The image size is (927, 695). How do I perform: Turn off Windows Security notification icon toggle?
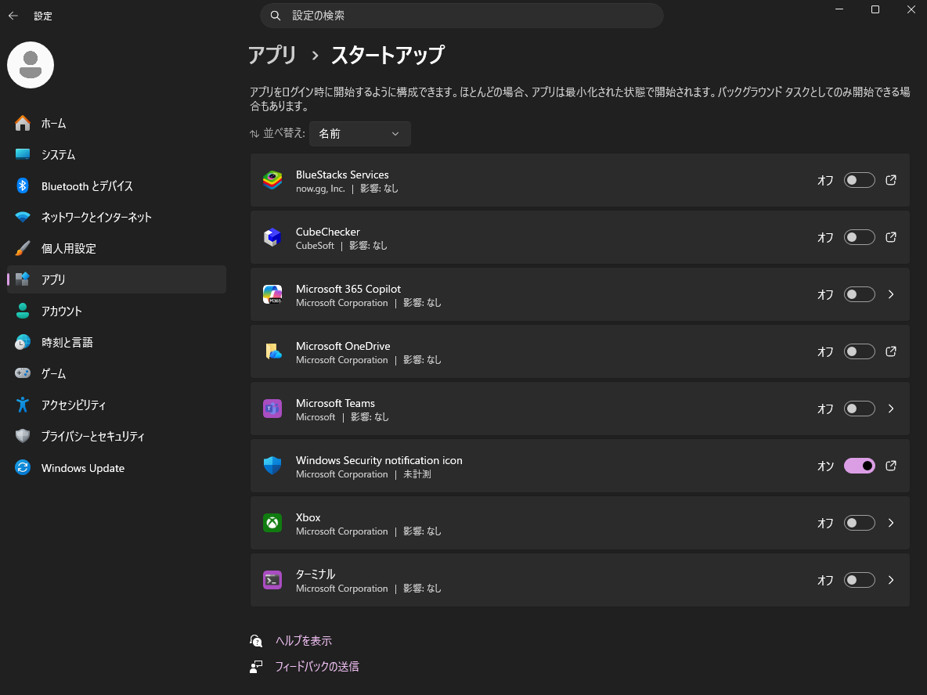tap(859, 466)
